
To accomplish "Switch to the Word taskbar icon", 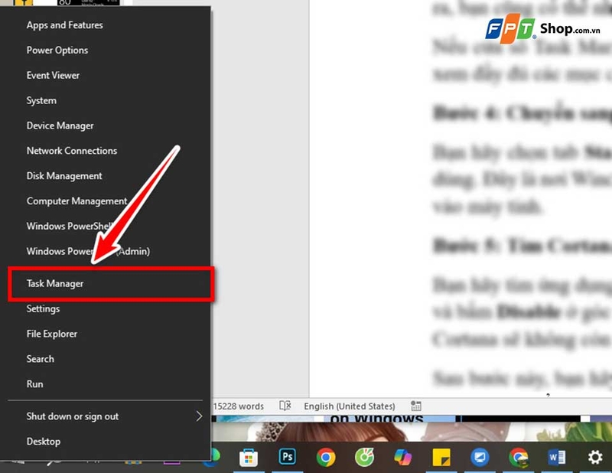I will coord(557,457).
